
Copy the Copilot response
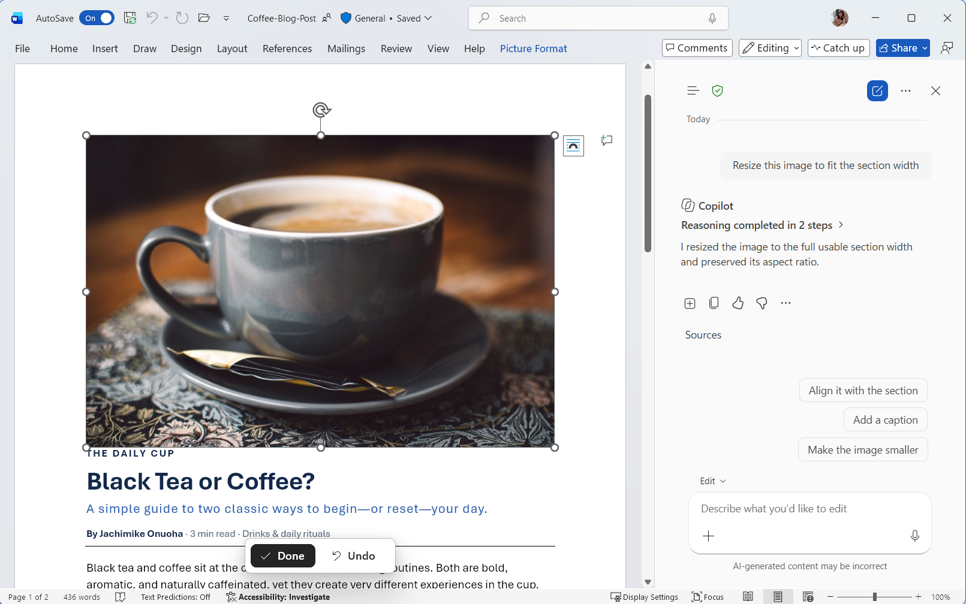714,303
